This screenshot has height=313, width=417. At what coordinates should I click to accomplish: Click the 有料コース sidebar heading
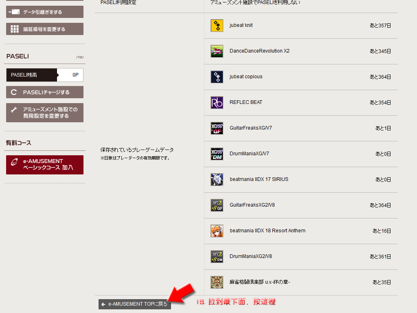point(19,143)
